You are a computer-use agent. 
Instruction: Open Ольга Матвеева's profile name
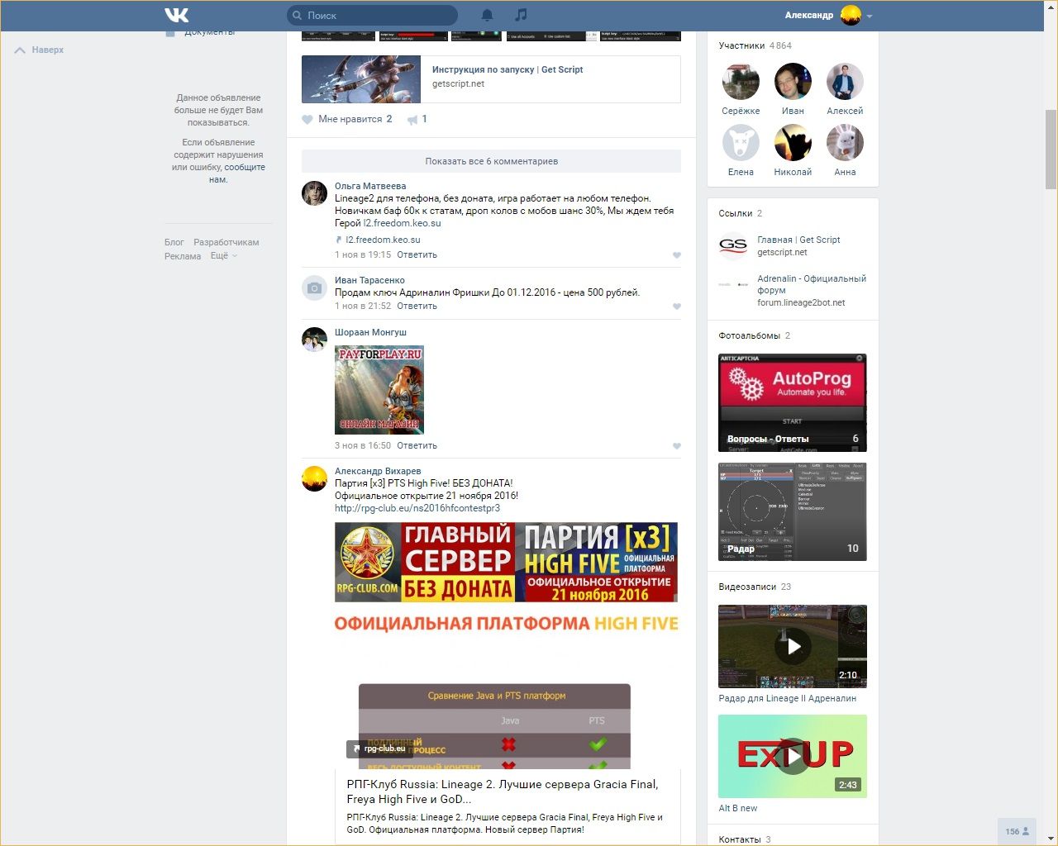370,186
